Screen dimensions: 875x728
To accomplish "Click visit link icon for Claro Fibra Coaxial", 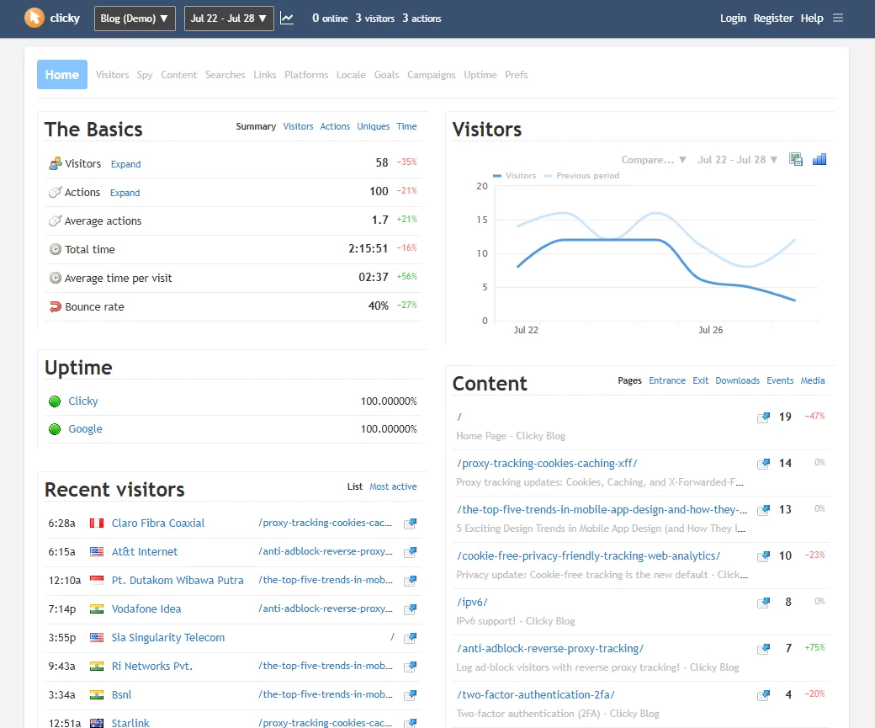I will tap(411, 523).
